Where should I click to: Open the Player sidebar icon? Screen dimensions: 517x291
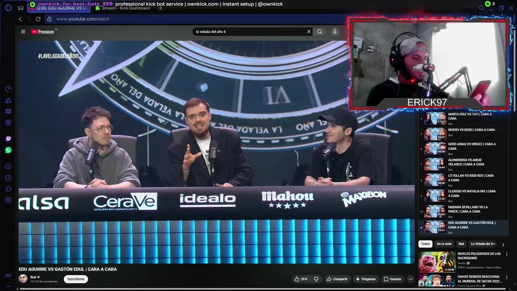click(8, 167)
